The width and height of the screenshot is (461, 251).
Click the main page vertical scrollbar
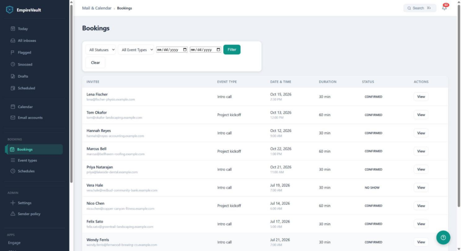pos(459,106)
